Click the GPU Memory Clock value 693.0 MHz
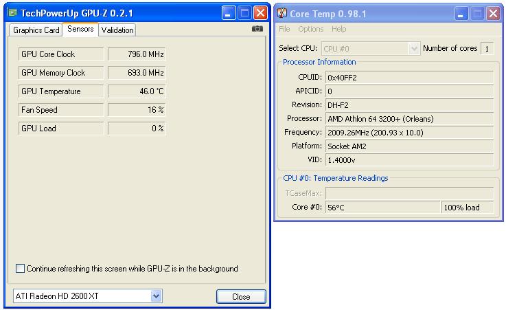Viewport: 506px width, 310px height. pyautogui.click(x=137, y=73)
